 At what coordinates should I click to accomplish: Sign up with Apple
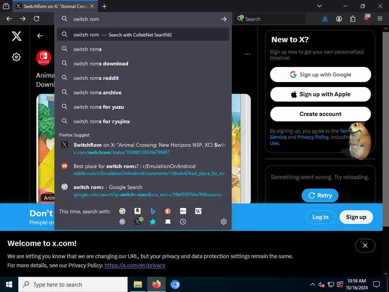pyautogui.click(x=321, y=94)
